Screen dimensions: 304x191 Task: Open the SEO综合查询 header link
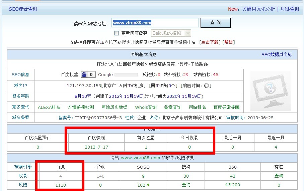tap(23, 9)
